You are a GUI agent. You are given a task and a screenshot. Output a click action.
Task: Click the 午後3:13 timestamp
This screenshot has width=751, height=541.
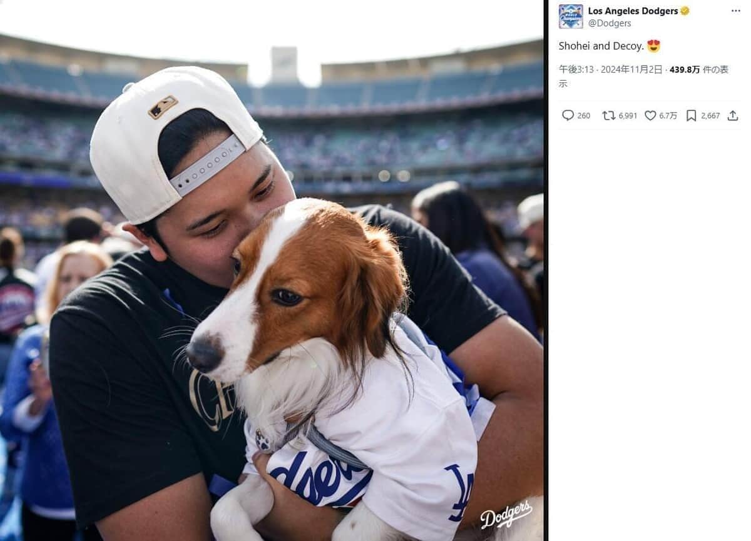point(576,69)
